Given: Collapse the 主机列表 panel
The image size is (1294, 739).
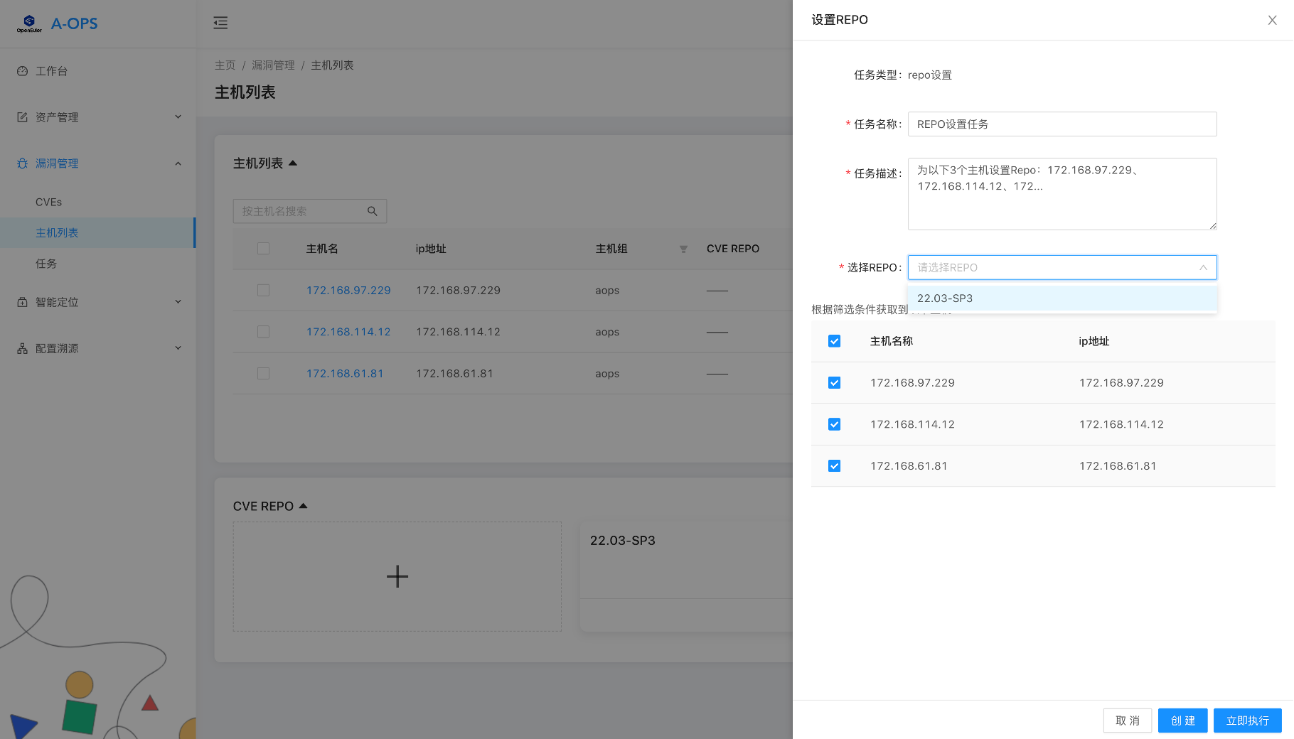Looking at the screenshot, I should (x=293, y=162).
